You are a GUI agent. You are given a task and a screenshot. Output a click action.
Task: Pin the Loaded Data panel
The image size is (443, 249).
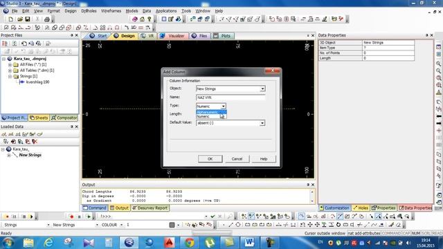(71, 127)
